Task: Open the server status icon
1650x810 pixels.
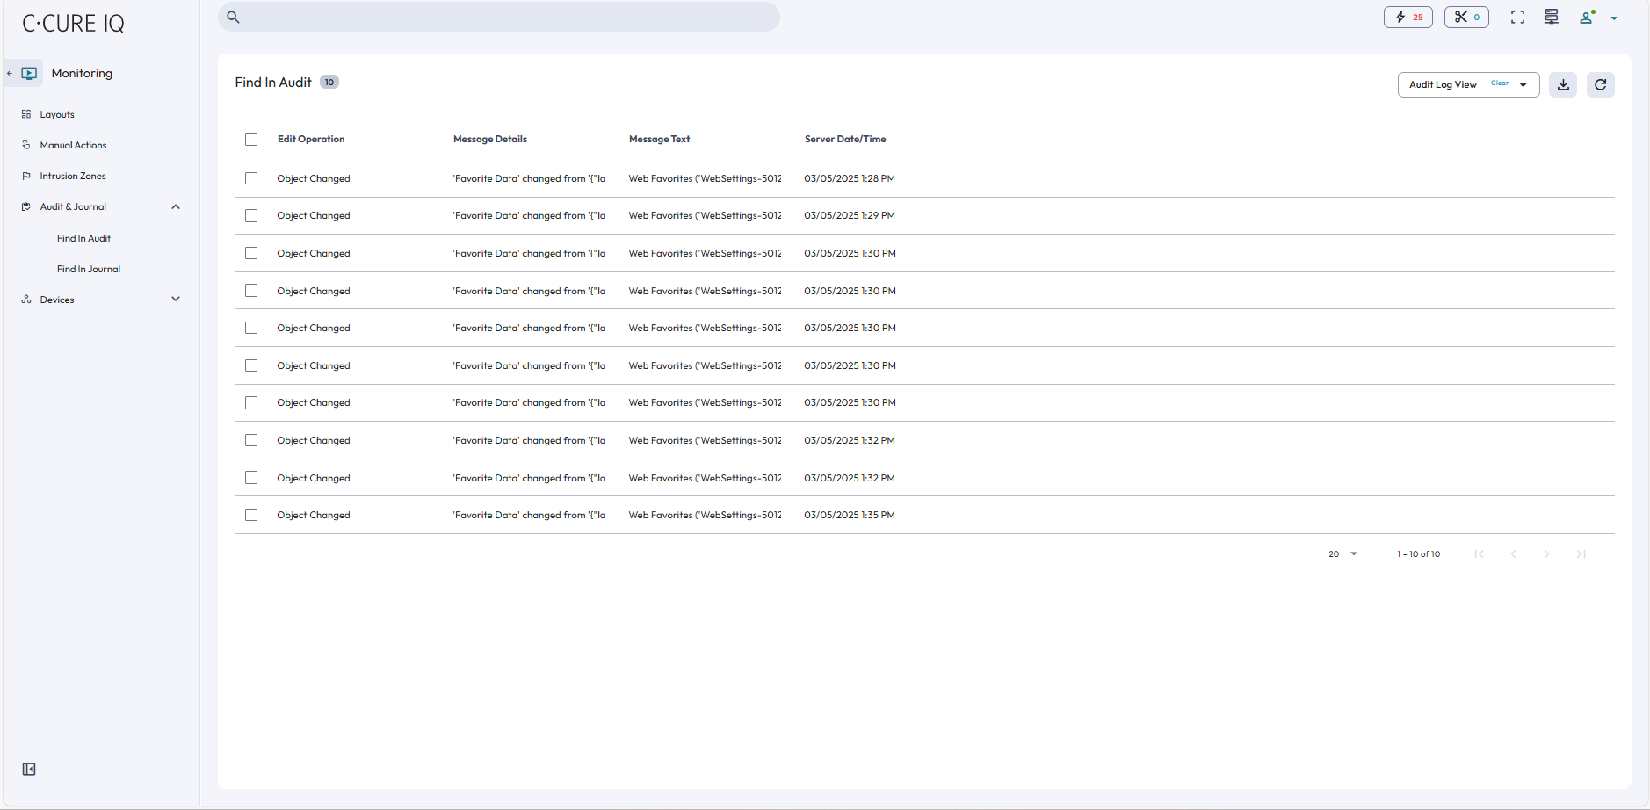Action: coord(1552,17)
